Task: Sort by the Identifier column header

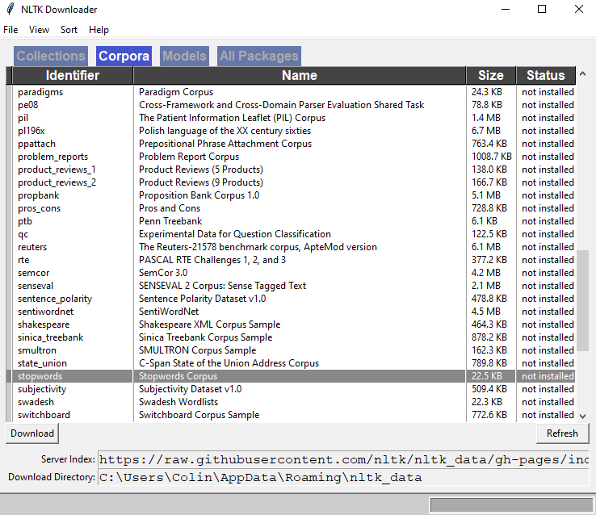Action: pyautogui.click(x=73, y=75)
